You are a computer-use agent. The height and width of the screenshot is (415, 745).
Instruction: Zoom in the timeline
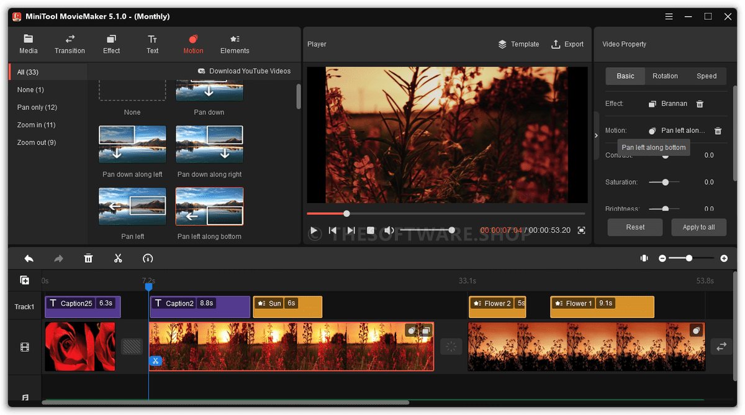pyautogui.click(x=724, y=258)
